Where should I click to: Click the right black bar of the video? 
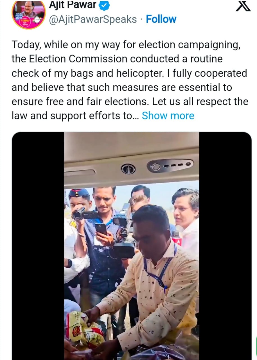tap(225, 246)
